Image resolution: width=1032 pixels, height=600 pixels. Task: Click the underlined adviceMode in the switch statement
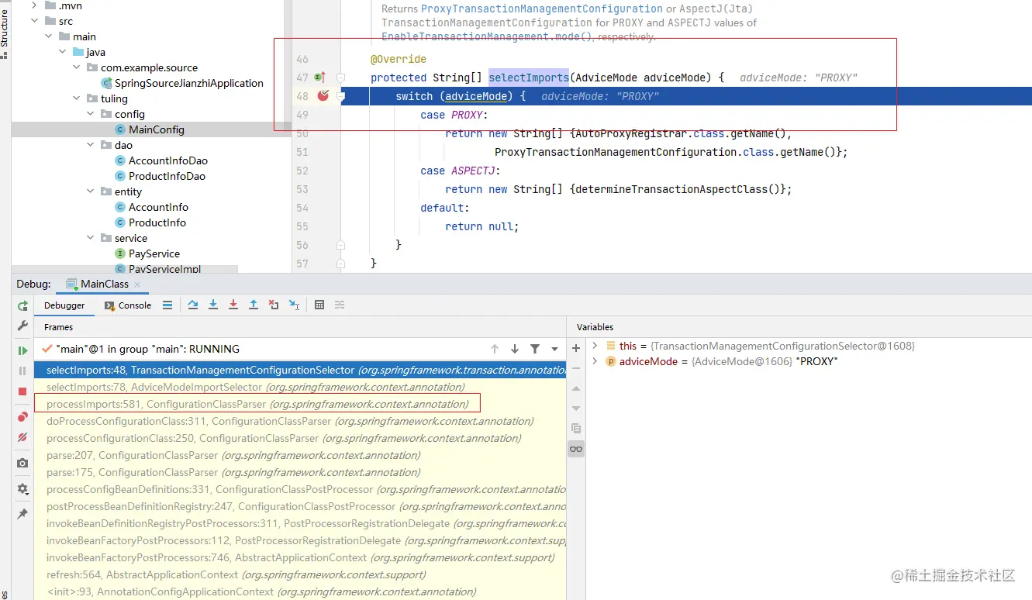click(x=478, y=96)
